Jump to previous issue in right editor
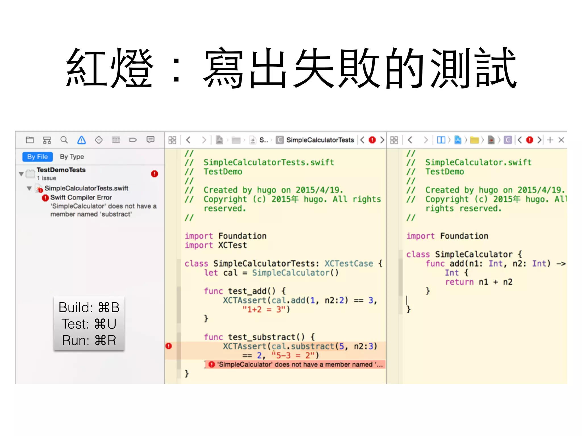582x436 pixels. tap(520, 140)
